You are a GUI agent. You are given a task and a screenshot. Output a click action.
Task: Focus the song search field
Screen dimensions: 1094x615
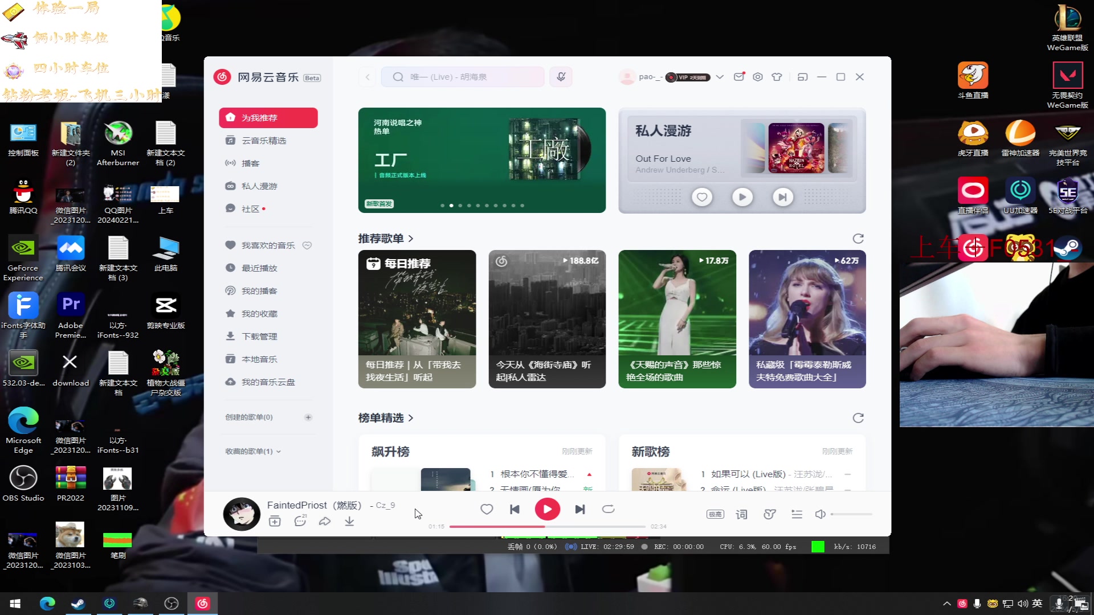pyautogui.click(x=463, y=77)
